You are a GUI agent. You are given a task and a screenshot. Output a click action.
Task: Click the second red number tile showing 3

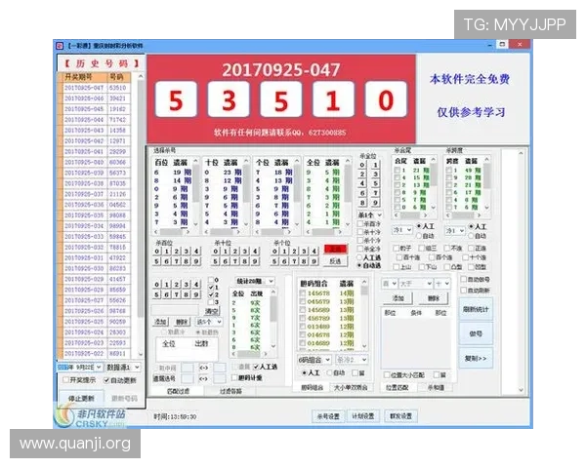tap(228, 99)
